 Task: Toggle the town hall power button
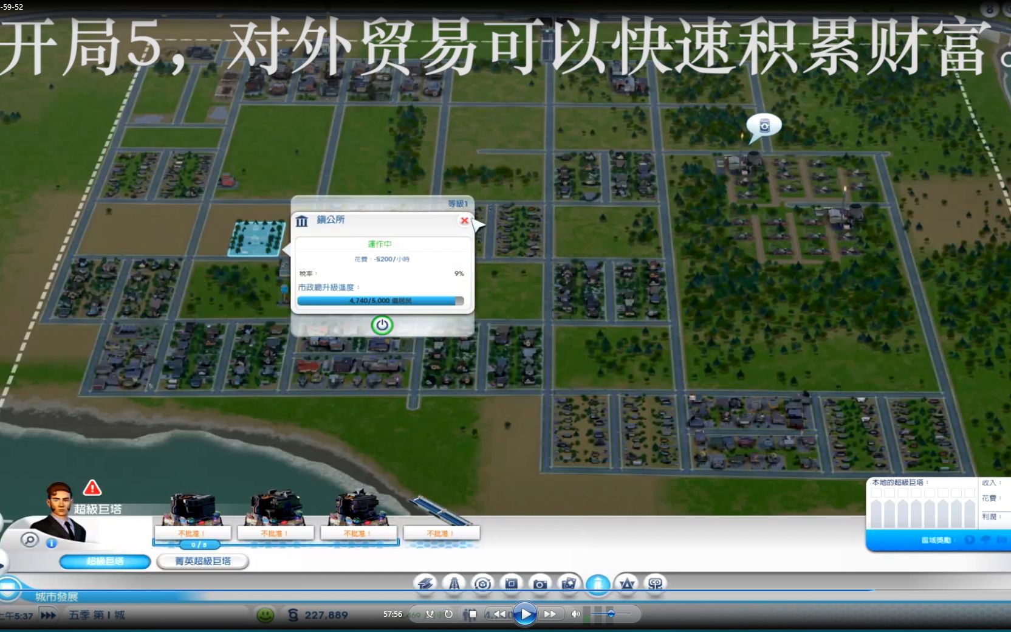tap(382, 325)
